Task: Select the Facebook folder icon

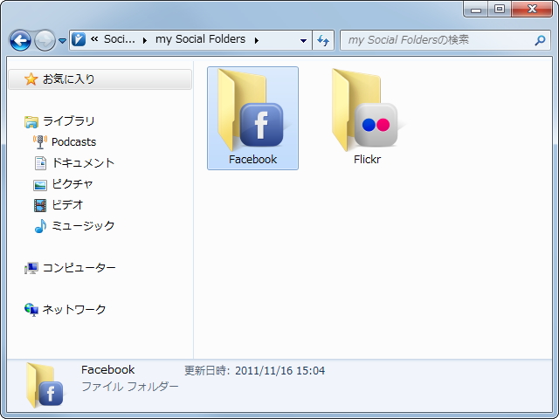Action: pos(252,110)
